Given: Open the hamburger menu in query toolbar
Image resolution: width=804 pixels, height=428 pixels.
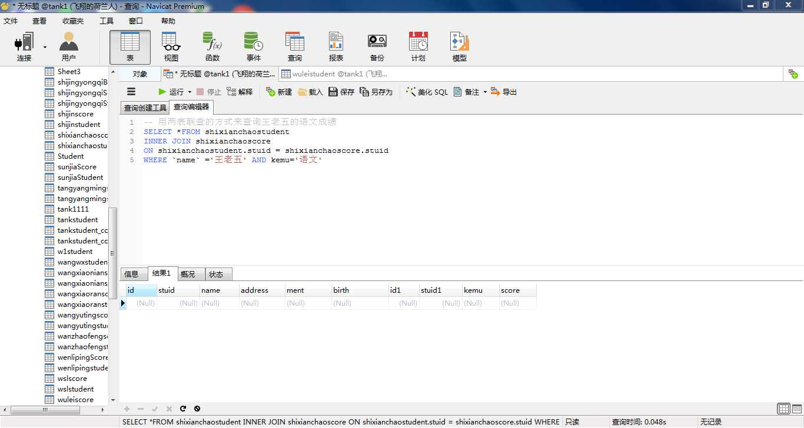Looking at the screenshot, I should (131, 92).
